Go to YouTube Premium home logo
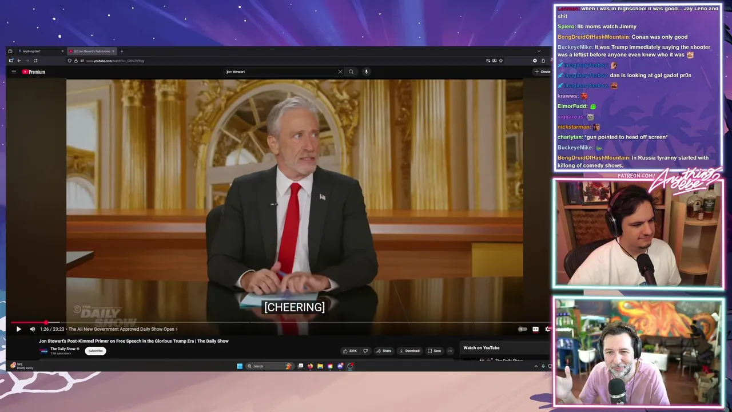The height and width of the screenshot is (412, 732). [34, 72]
